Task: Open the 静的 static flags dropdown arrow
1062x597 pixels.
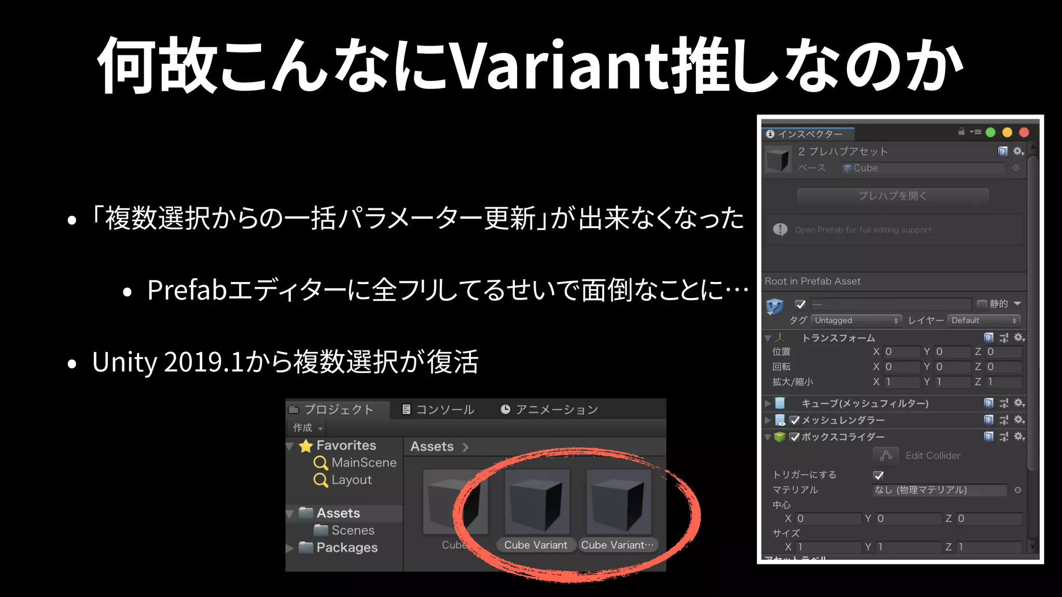Action: [1017, 304]
